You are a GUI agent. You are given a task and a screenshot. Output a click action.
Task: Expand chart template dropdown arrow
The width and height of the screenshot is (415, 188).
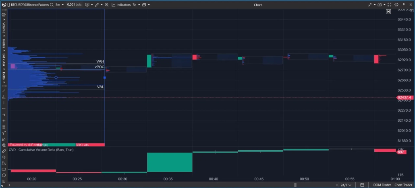[92, 5]
